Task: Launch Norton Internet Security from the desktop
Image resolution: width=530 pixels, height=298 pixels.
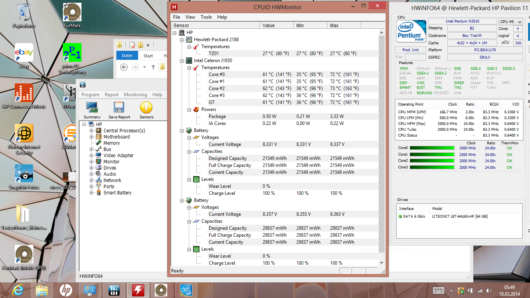Action: 24,139
